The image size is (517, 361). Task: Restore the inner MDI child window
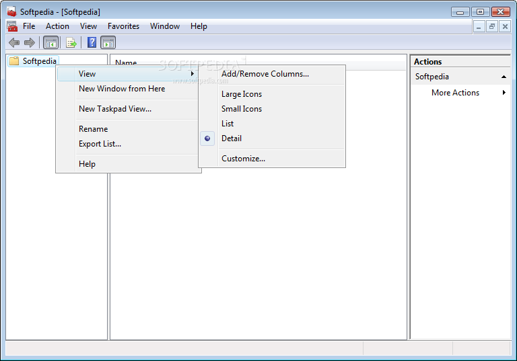click(492, 26)
